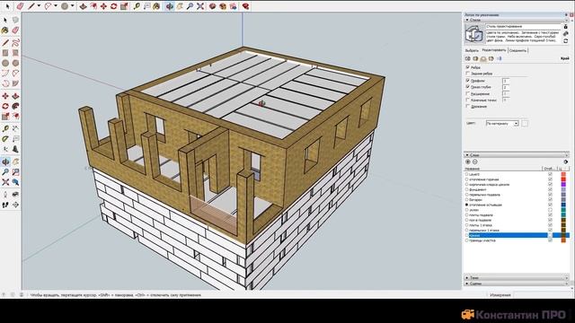Collapse the Слои panel header
Screen dimensions: 575x323
(x=517, y=155)
